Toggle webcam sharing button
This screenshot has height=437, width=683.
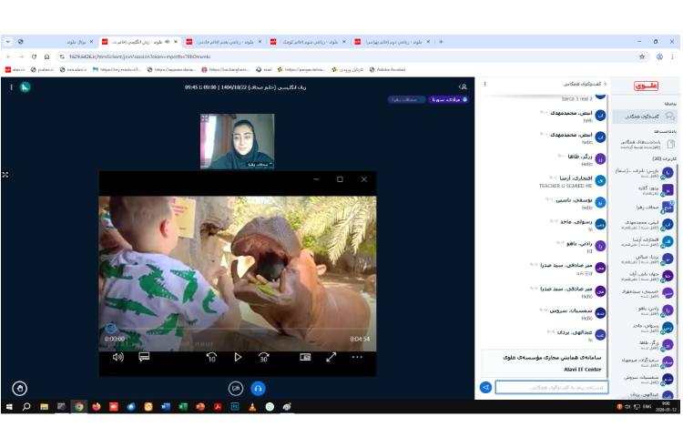tap(235, 388)
